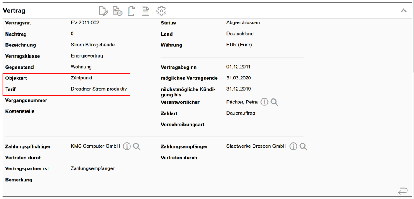Click the Vorschreibungsart label

tap(183, 125)
